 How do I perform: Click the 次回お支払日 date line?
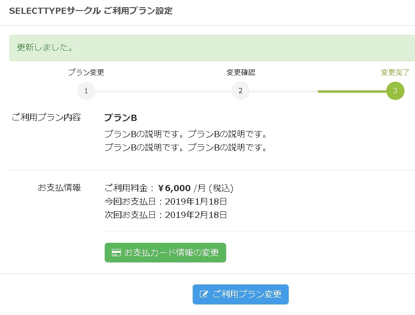pos(165,215)
